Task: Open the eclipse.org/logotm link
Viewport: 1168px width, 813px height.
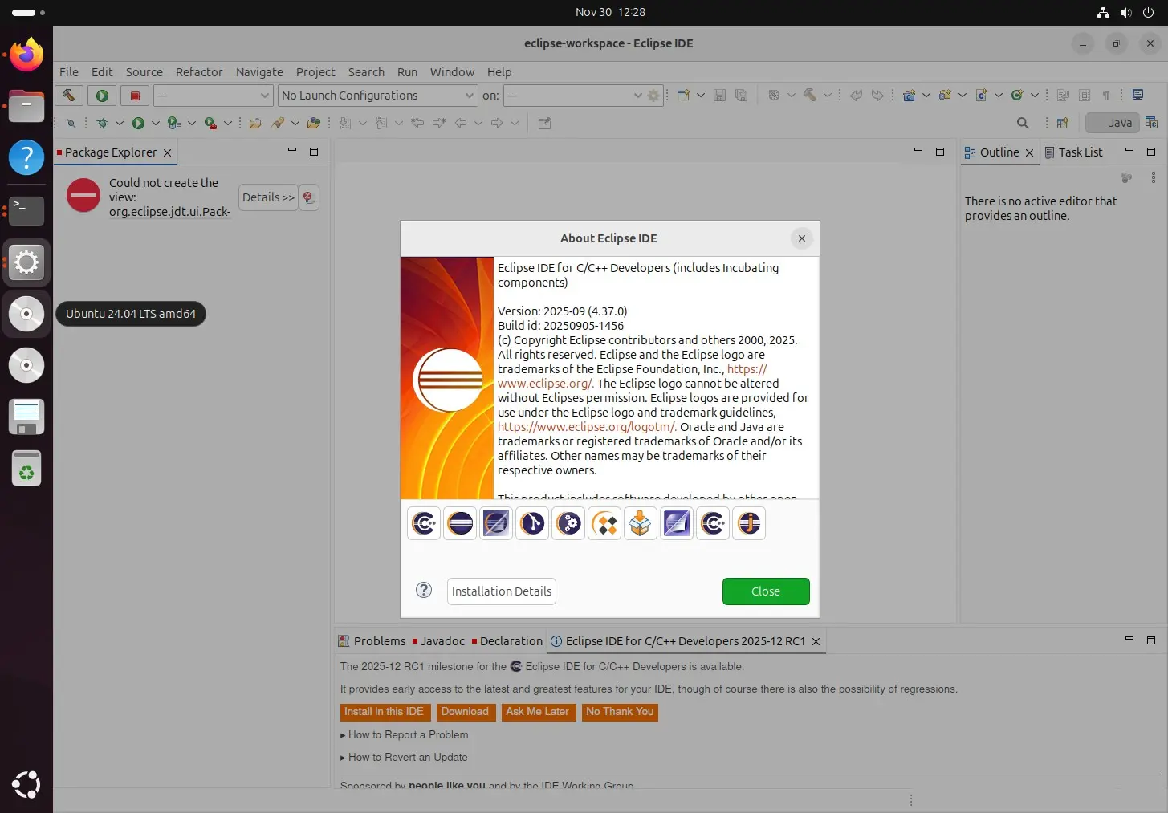Action: [x=587, y=427]
